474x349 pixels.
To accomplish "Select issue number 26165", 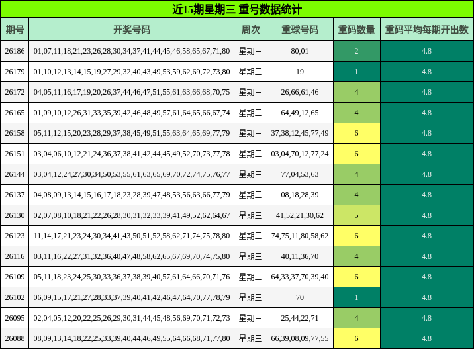I will [15, 113].
